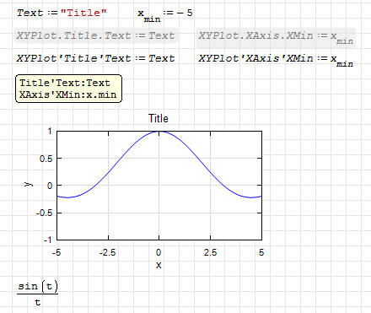Image resolution: width=371 pixels, height=313 pixels.
Task: Select the "Title" string value
Action: tap(83, 13)
